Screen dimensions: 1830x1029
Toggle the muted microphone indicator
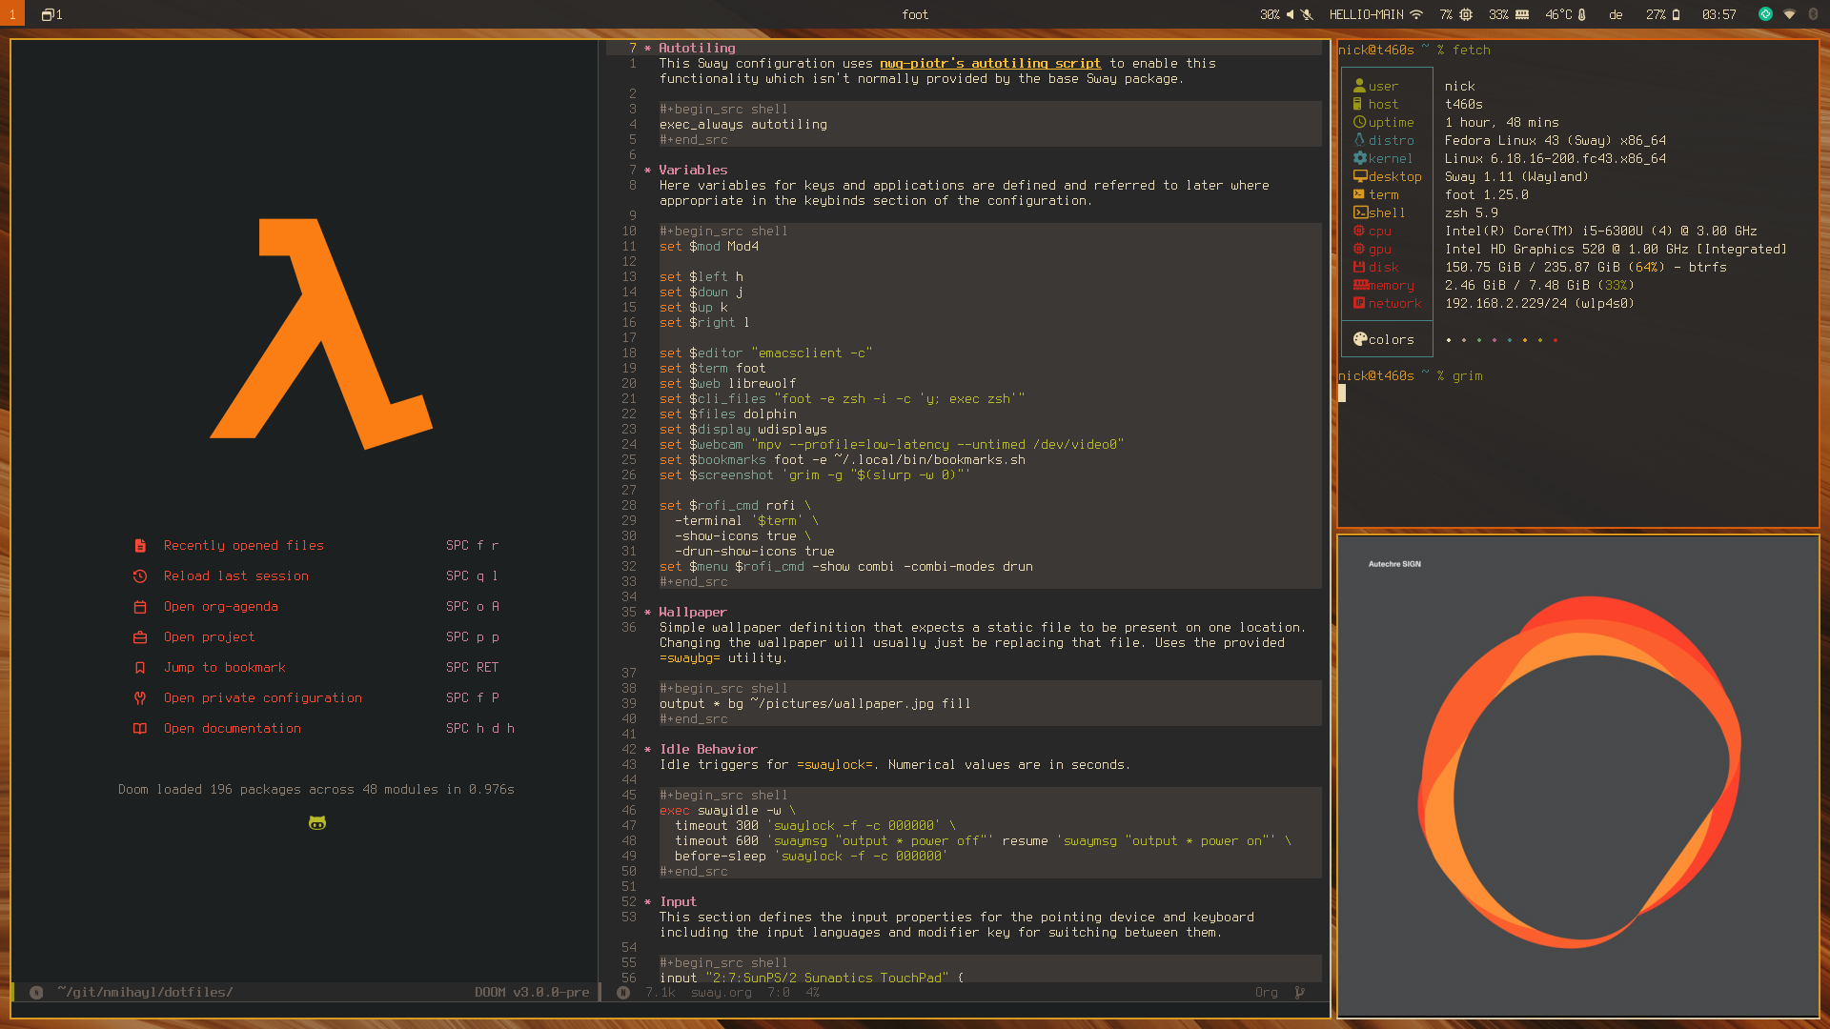1308,14
